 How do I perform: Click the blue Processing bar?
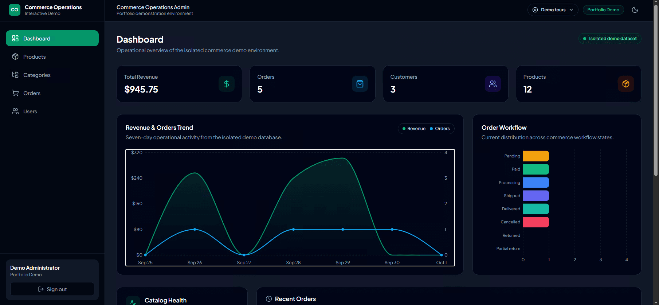[x=536, y=182]
